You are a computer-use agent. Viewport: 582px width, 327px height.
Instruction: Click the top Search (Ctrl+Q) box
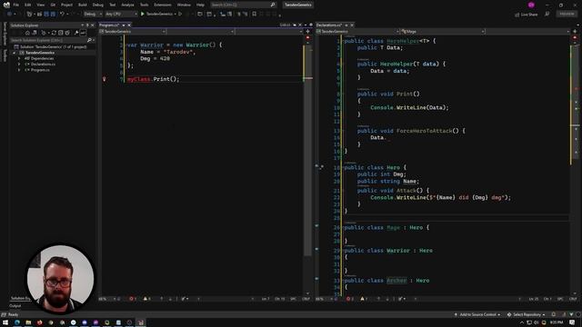(243, 5)
